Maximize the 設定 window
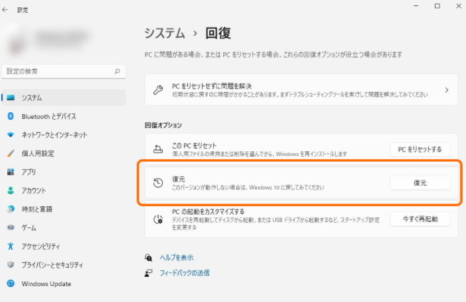466x302 pixels. pyautogui.click(x=437, y=6)
